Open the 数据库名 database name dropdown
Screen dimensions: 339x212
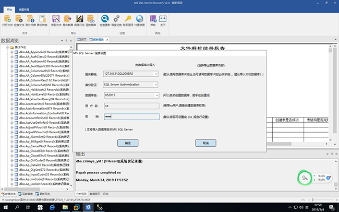(157, 95)
